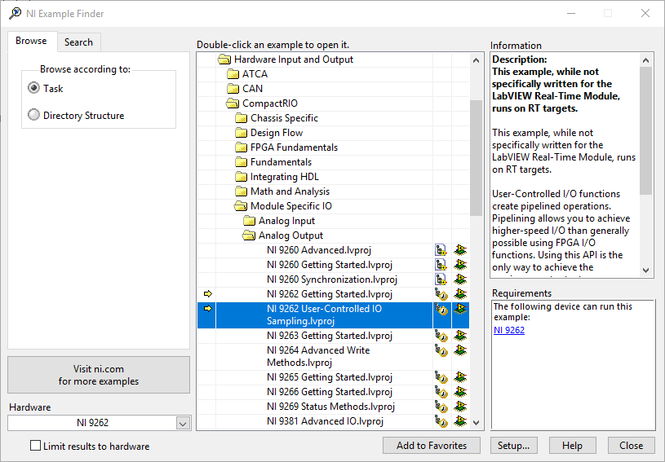Collapse the Hardware Input and Output folder
This screenshot has height=462, width=665.
pos(224,59)
